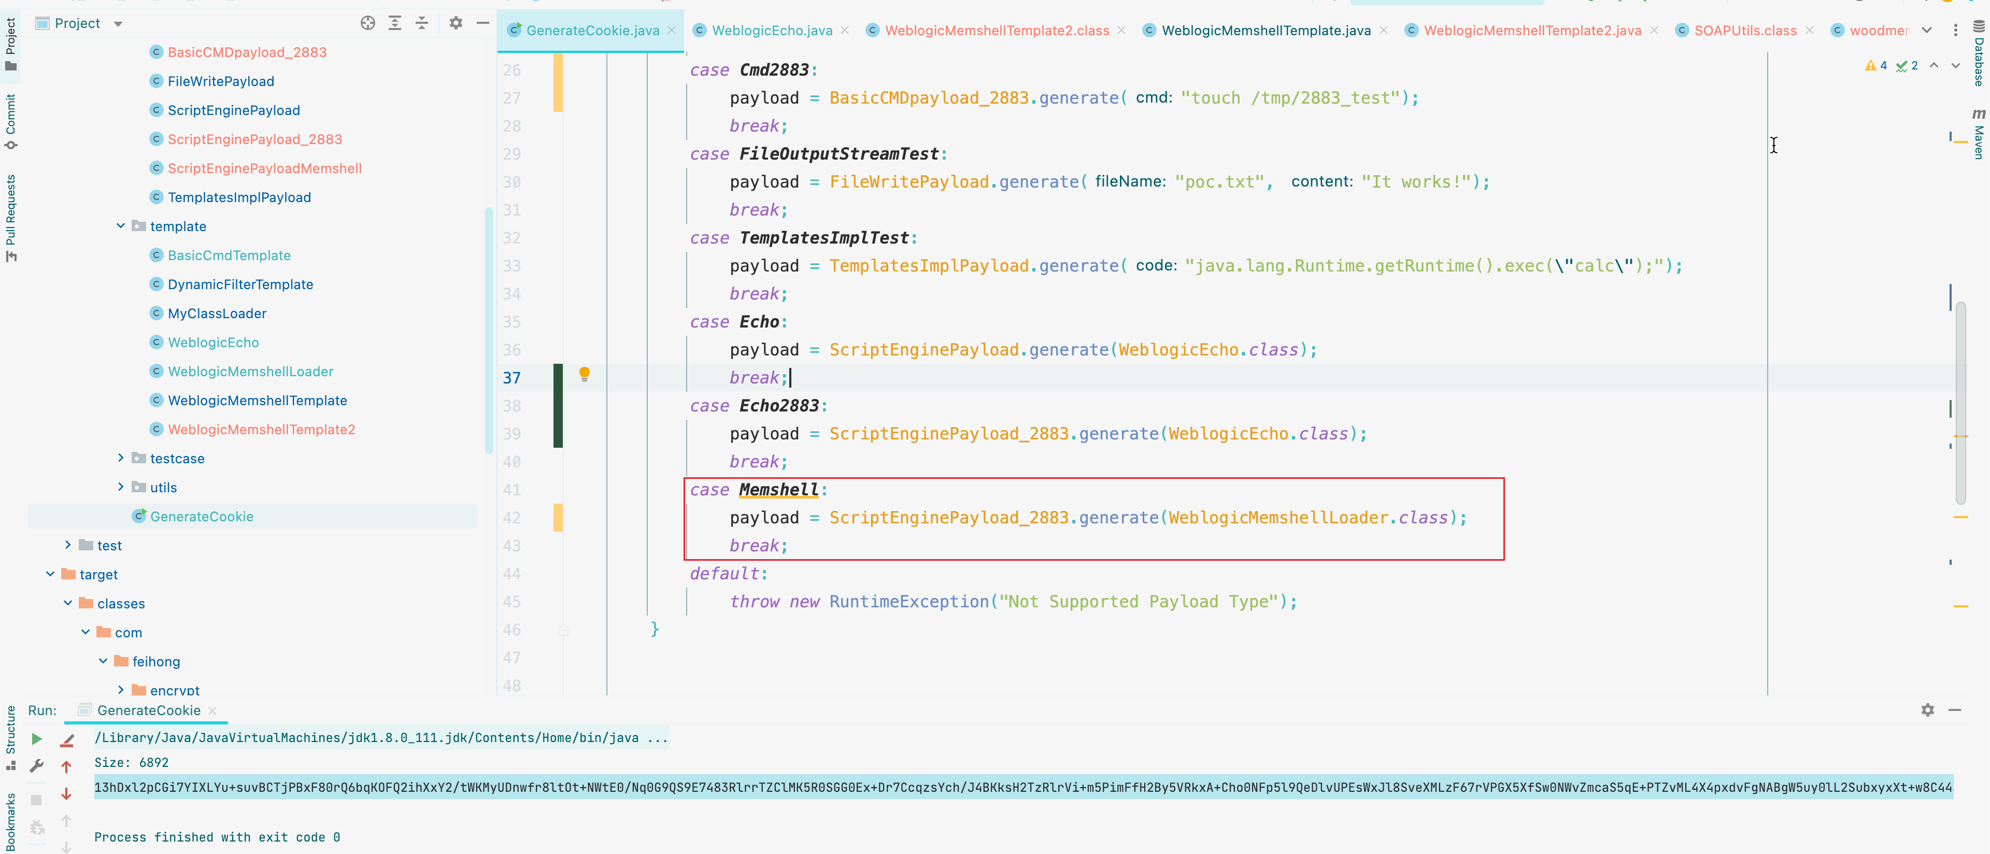Open WeblogicMemshellLoader in project tree
The width and height of the screenshot is (1990, 854).
point(250,372)
